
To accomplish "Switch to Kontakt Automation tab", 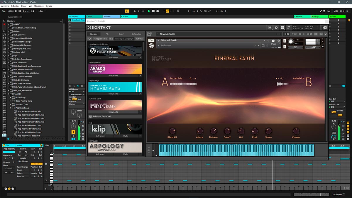I will [136, 34].
